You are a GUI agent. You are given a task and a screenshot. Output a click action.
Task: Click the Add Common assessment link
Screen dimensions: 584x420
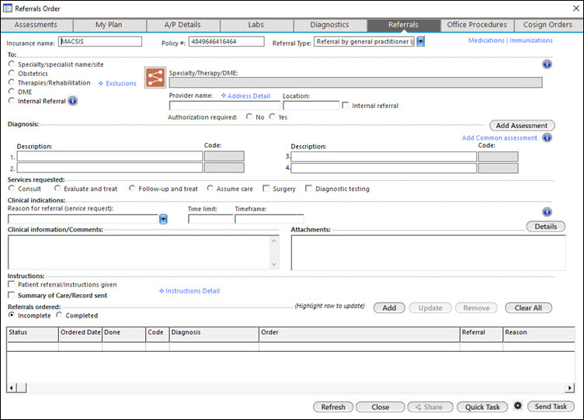499,137
